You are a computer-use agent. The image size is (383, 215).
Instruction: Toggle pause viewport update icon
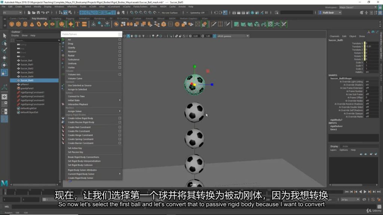[266, 13]
